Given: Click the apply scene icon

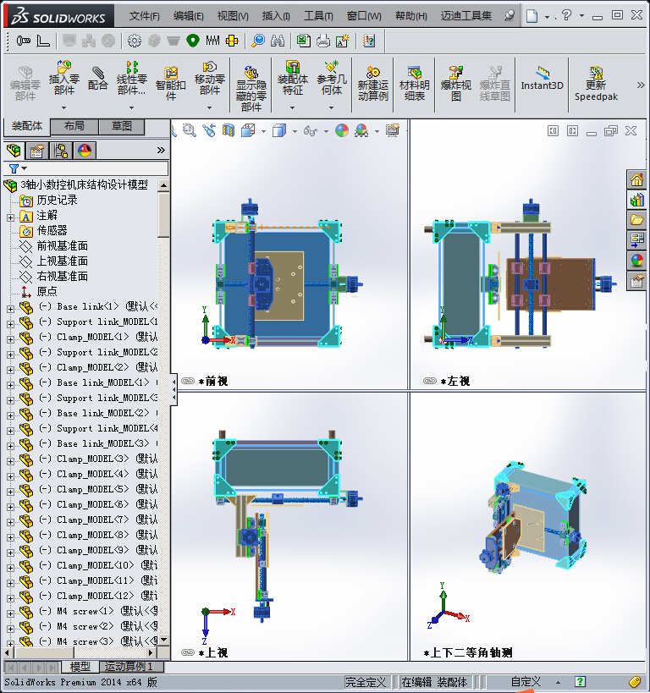Looking at the screenshot, I should point(361,130).
